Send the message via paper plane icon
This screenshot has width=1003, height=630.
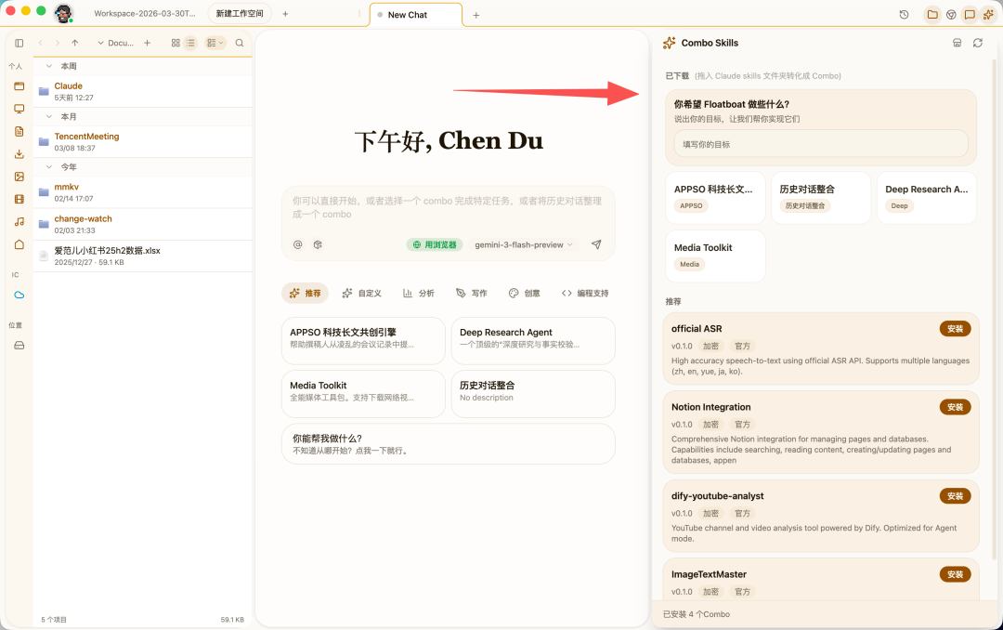[597, 244]
